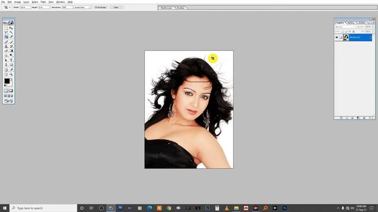Image resolution: width=378 pixels, height=212 pixels.
Task: Select the Notes tool
Action: pyautogui.click(x=6, y=70)
